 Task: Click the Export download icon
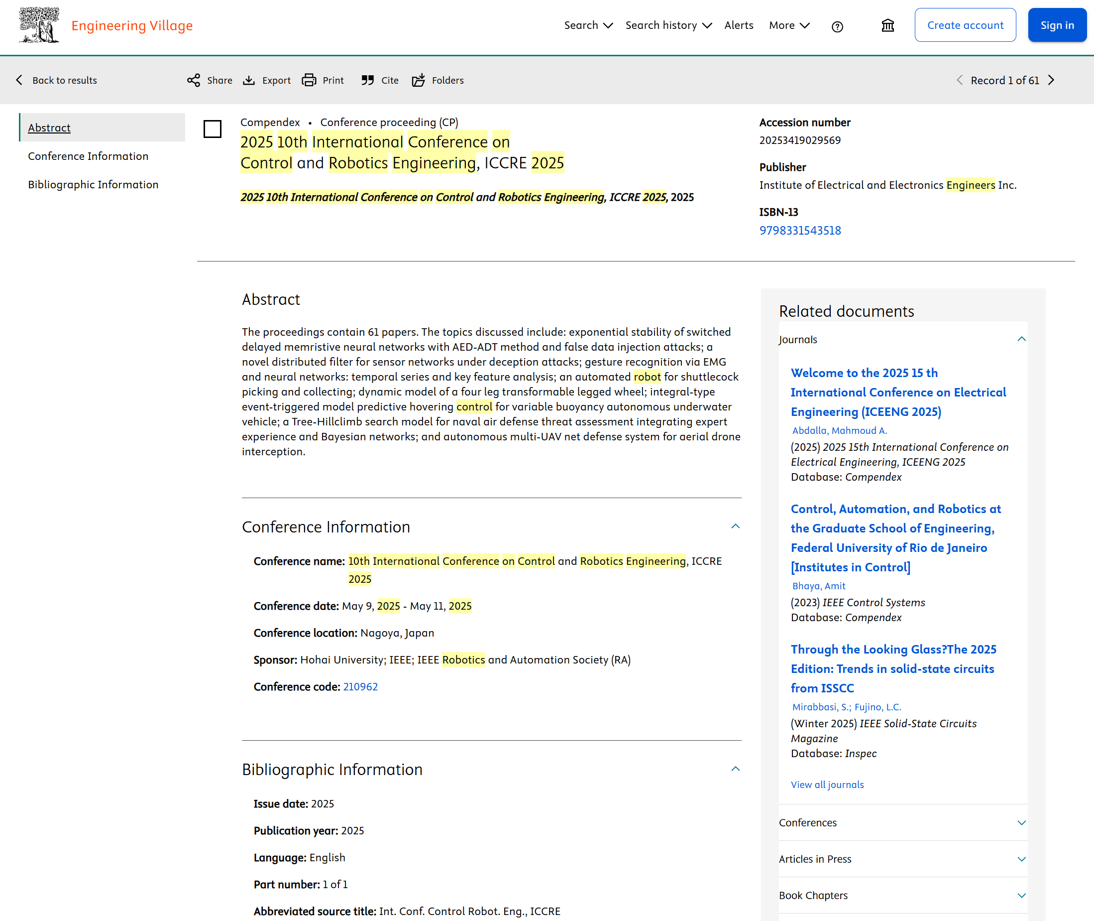[x=249, y=80]
